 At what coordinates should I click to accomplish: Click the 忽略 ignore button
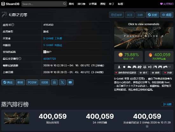tap(140, 15)
